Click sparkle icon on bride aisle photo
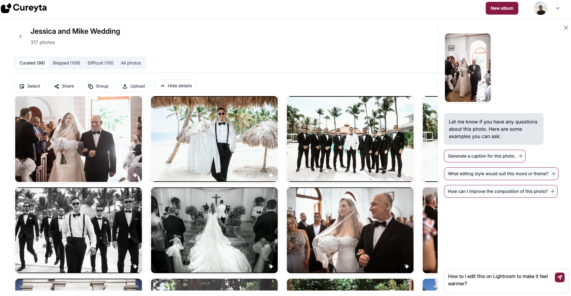Image resolution: width=571 pixels, height=296 pixels. point(135,175)
